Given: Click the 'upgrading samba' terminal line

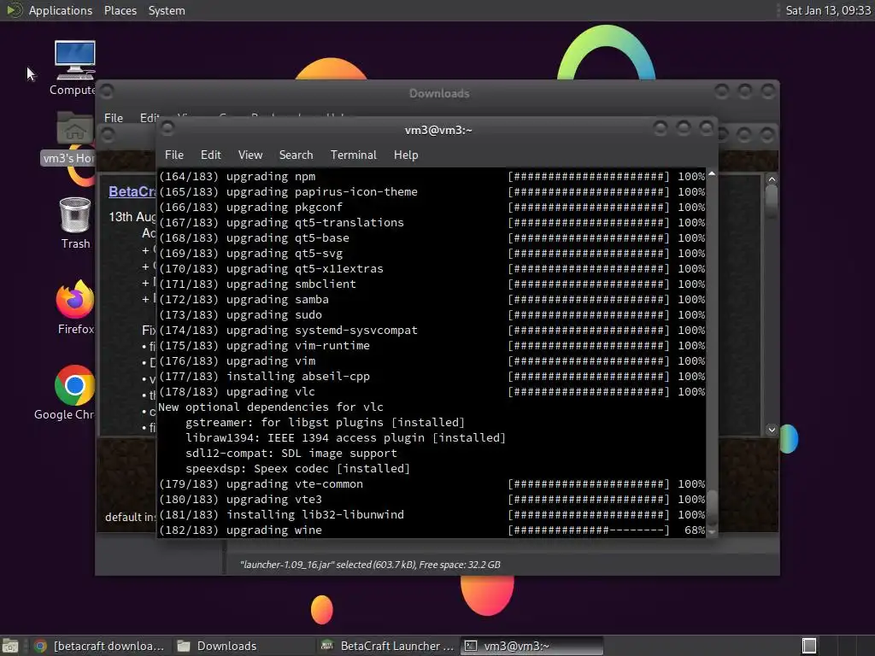Looking at the screenshot, I should pos(432,300).
